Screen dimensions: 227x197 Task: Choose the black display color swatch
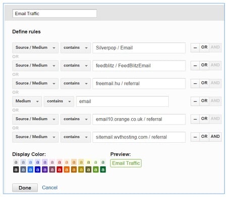click(16, 169)
